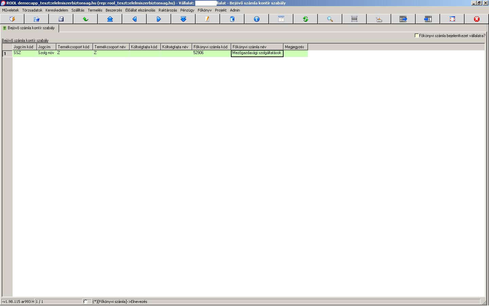The width and height of the screenshot is (489, 306).
Task: Open the Törzsadatok menu
Action: [x=32, y=10]
